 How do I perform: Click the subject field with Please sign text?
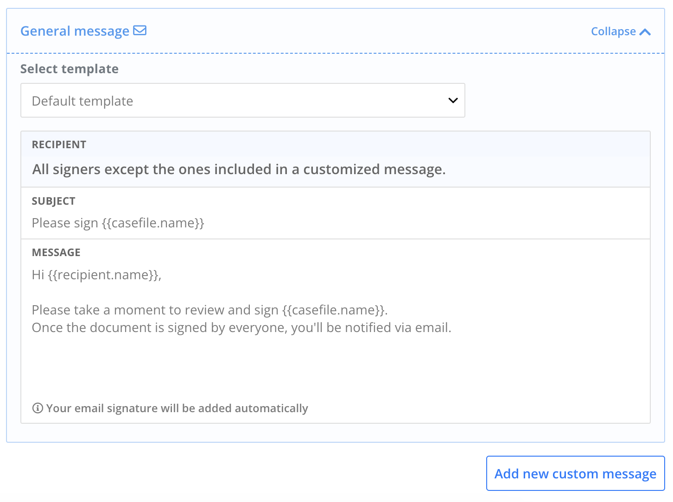336,223
